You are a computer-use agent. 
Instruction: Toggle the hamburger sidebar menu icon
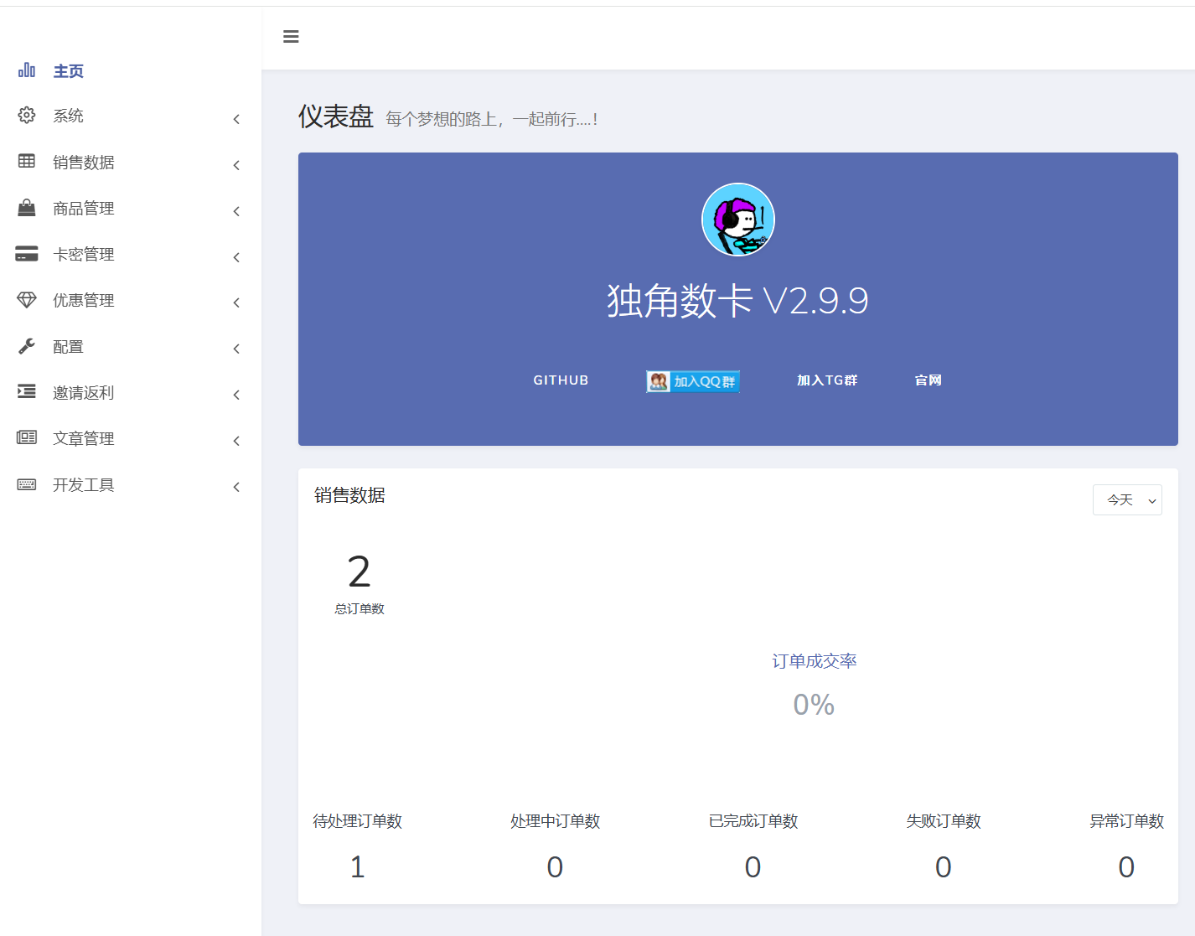pos(291,37)
